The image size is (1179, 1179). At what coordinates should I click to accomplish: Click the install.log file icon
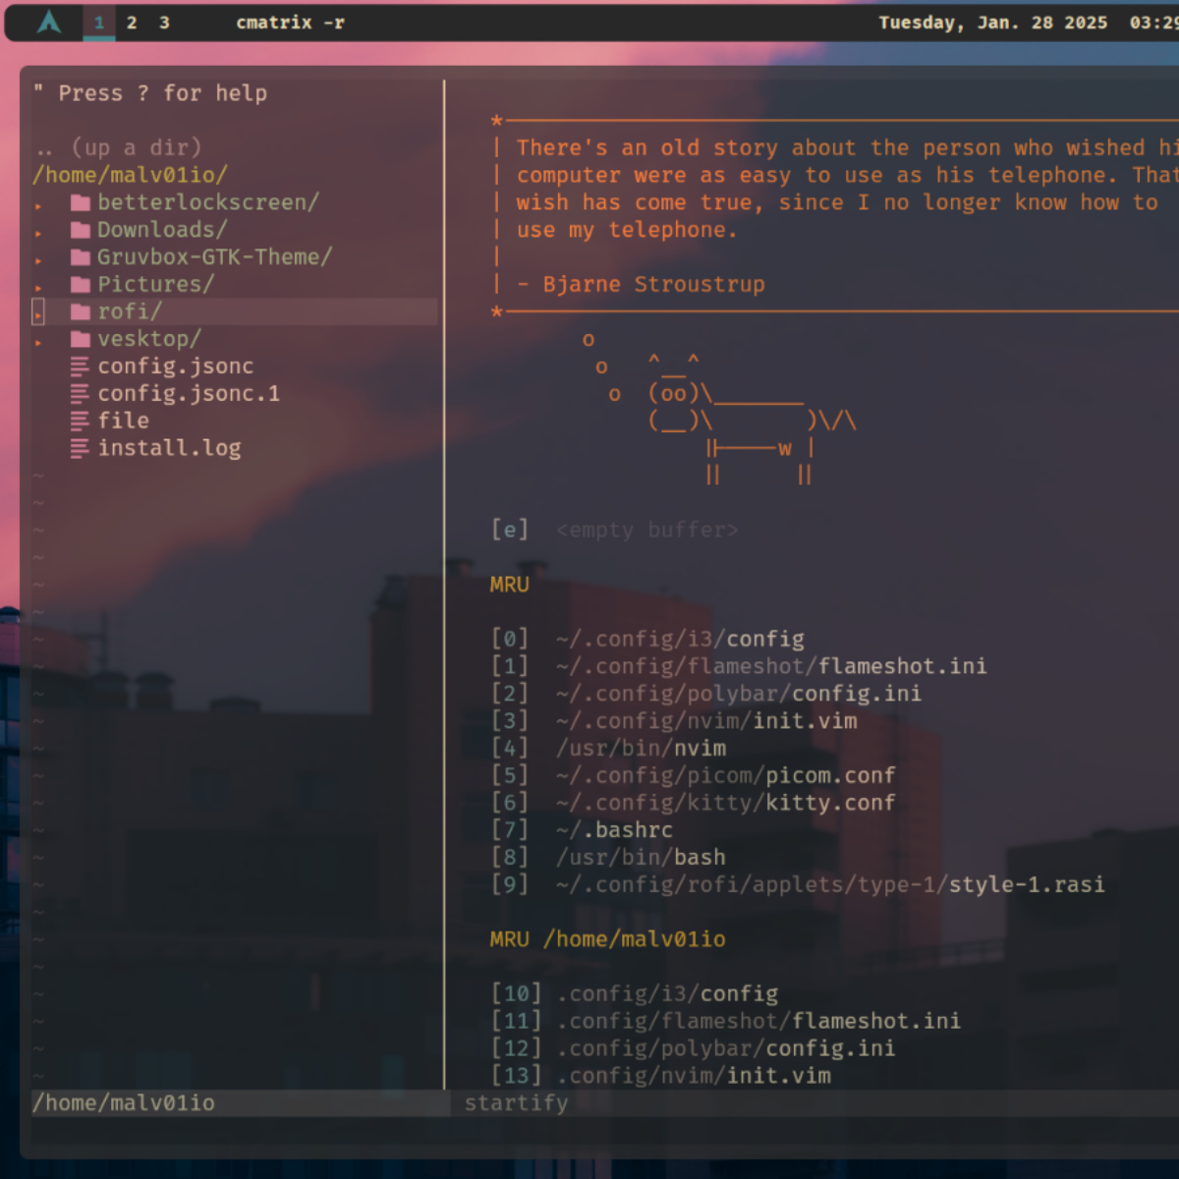click(x=80, y=449)
